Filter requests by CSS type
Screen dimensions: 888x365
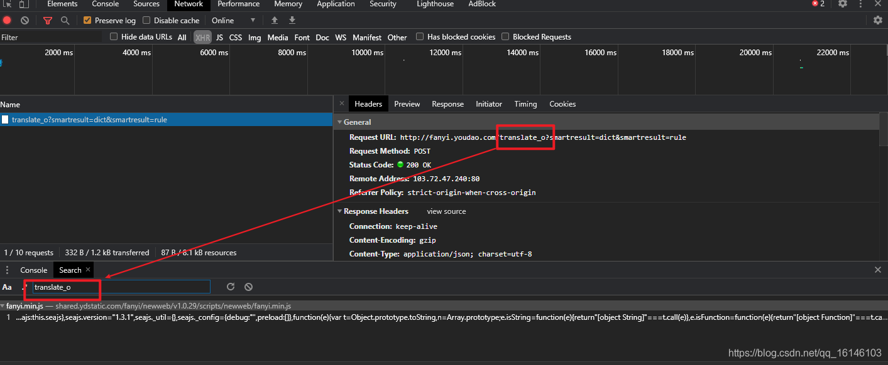pos(236,37)
